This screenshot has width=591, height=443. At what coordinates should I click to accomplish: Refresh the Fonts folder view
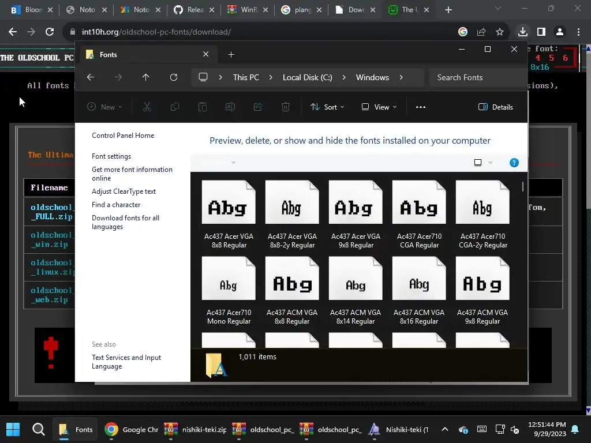pyautogui.click(x=173, y=77)
